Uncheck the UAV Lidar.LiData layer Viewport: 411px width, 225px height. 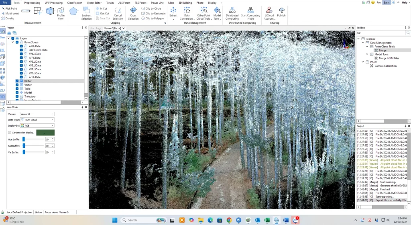pos(21,50)
